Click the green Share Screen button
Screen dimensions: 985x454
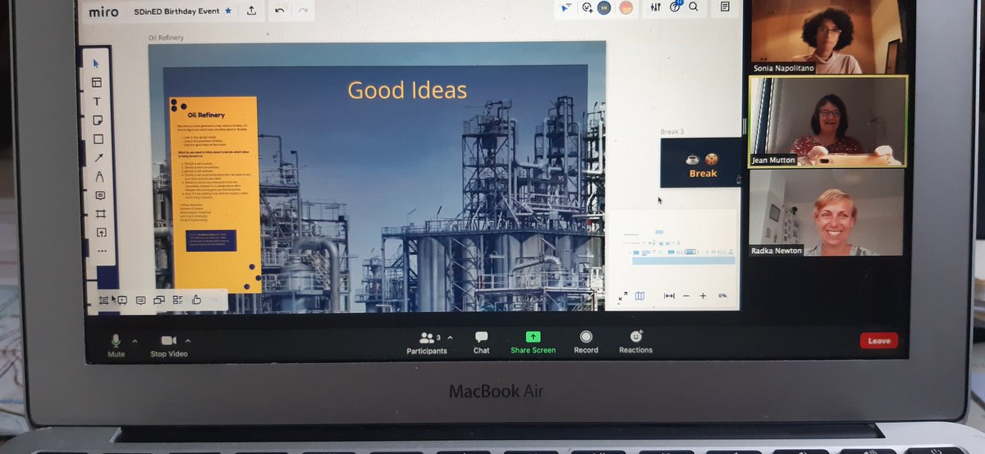click(533, 343)
